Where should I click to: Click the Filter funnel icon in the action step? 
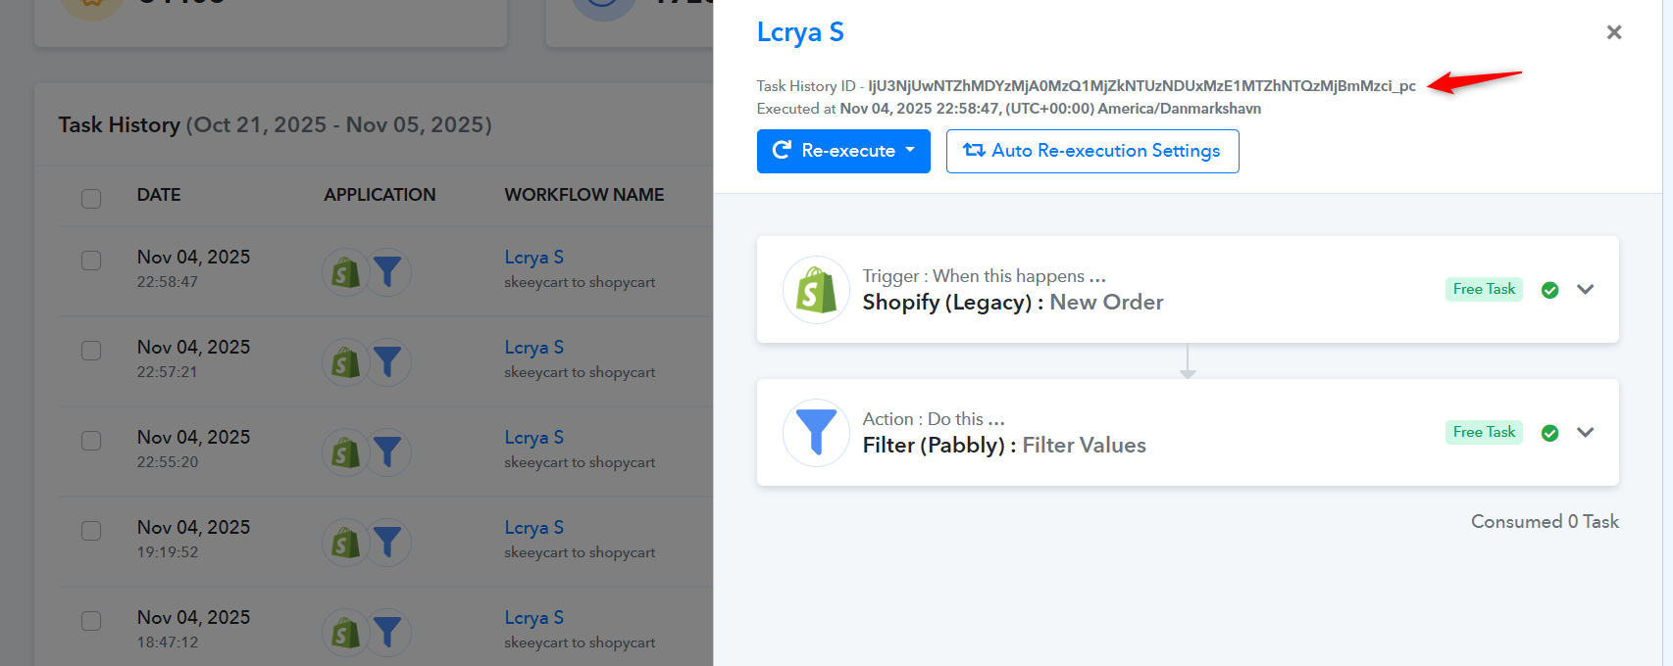[x=816, y=433]
